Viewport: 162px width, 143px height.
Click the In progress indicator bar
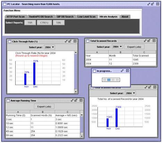coord(111,80)
